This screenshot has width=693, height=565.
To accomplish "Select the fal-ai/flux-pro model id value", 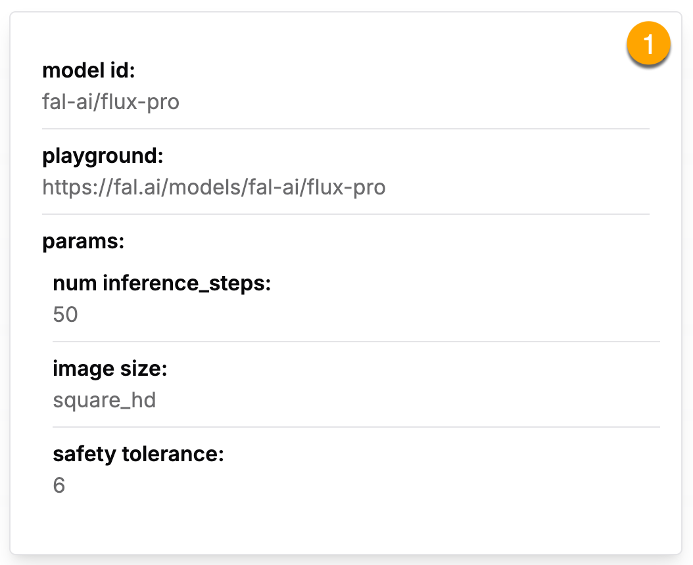I will (110, 102).
